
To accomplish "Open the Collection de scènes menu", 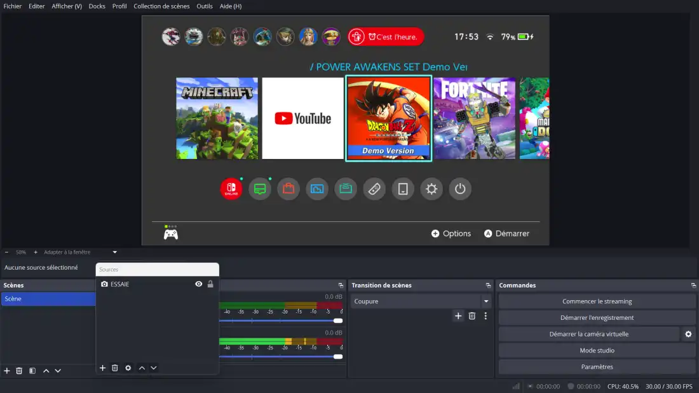I will point(161,6).
